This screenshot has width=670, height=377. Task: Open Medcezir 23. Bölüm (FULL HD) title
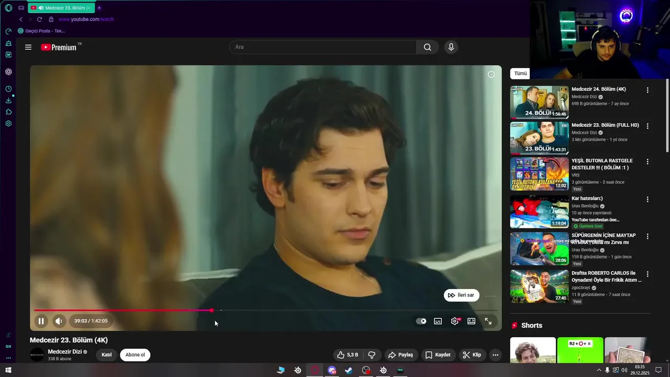[x=605, y=126]
